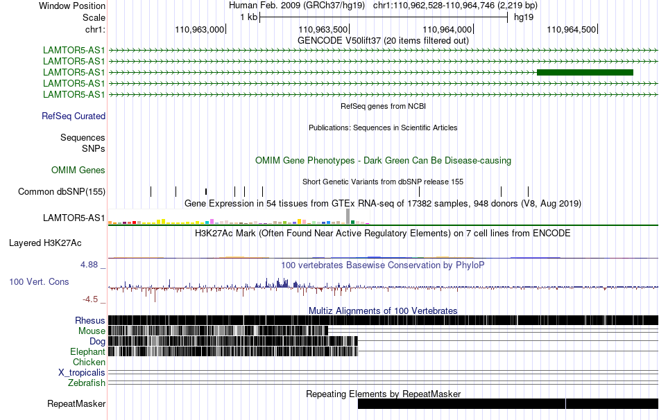Click the OMIM Genes track label

point(78,170)
